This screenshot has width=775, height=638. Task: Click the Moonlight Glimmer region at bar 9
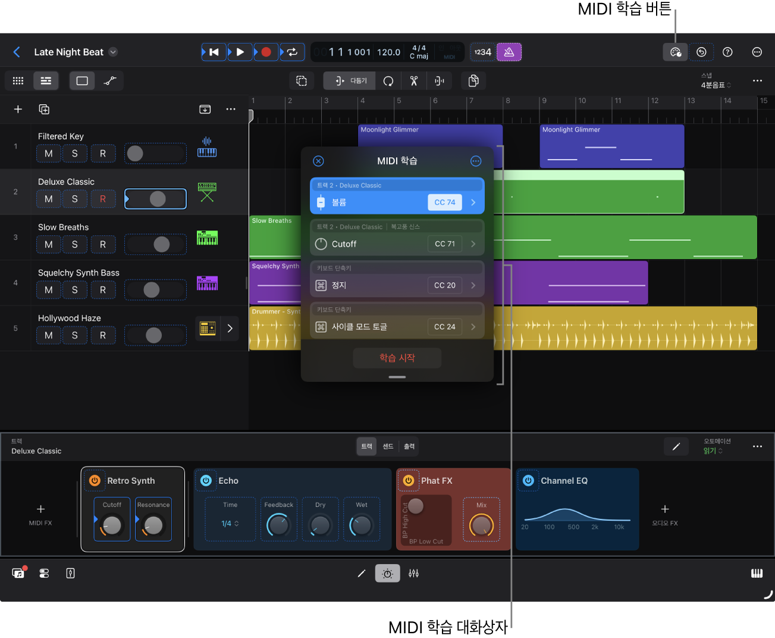(611, 146)
